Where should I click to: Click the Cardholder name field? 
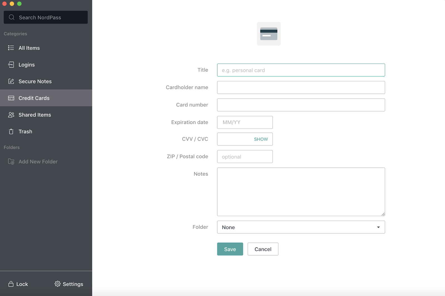pos(301,88)
